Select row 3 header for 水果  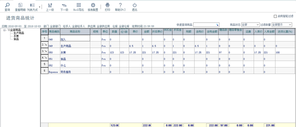point(44,51)
